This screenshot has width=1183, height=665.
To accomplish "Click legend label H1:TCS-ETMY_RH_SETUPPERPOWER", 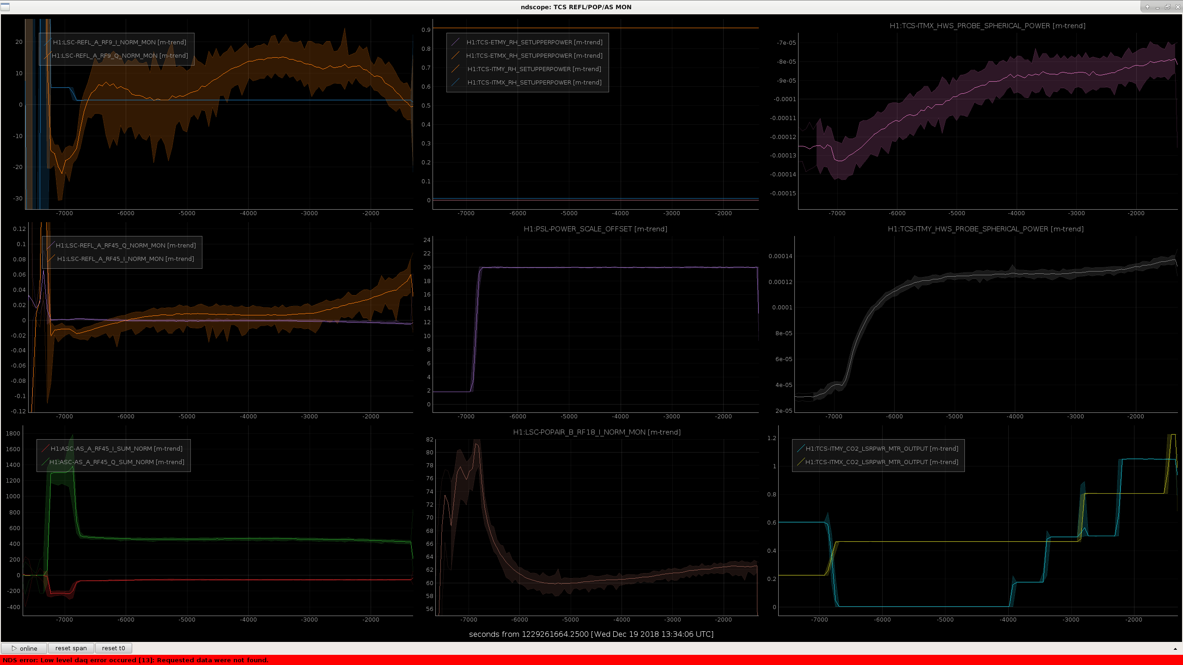I will click(535, 42).
